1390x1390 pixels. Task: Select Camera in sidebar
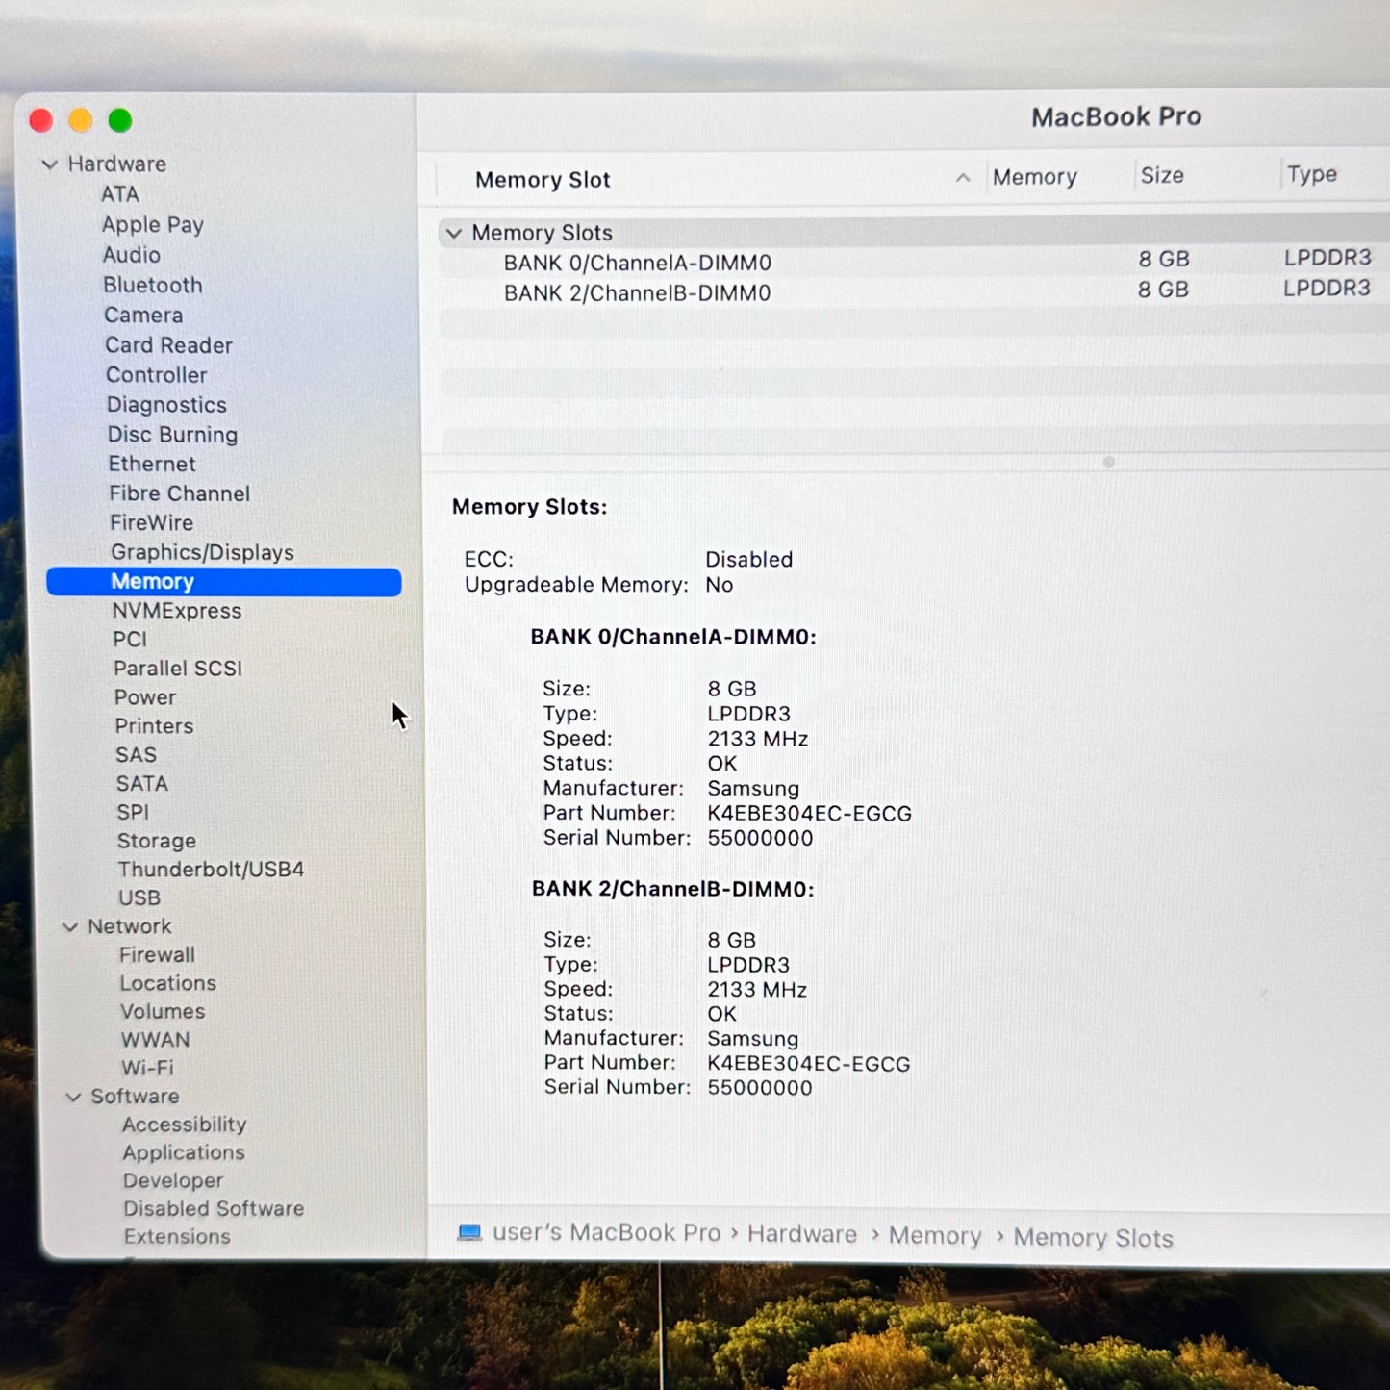pos(143,316)
